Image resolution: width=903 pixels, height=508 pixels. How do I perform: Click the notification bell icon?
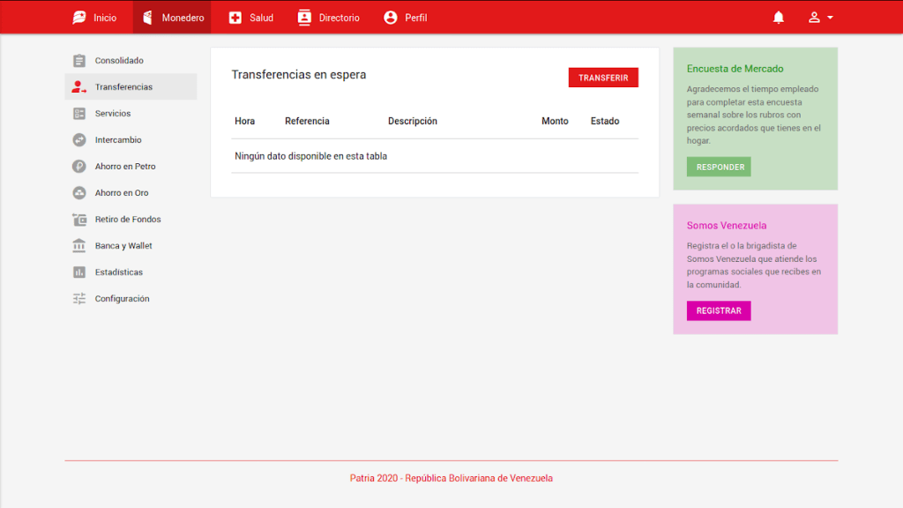[779, 18]
